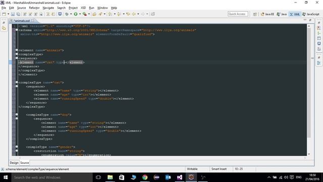
Task: Open the File menu
Action: (x=4, y=8)
